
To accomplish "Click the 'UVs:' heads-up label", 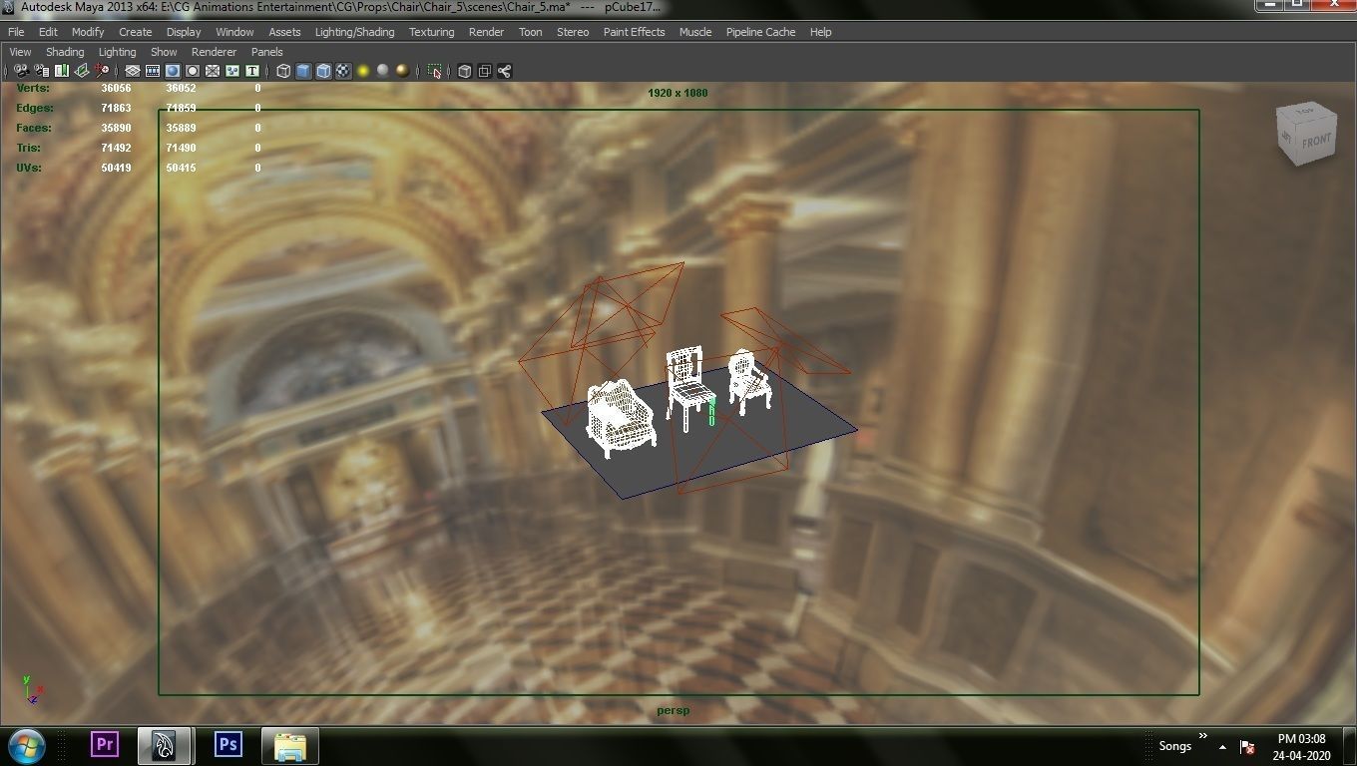I will pyautogui.click(x=29, y=168).
